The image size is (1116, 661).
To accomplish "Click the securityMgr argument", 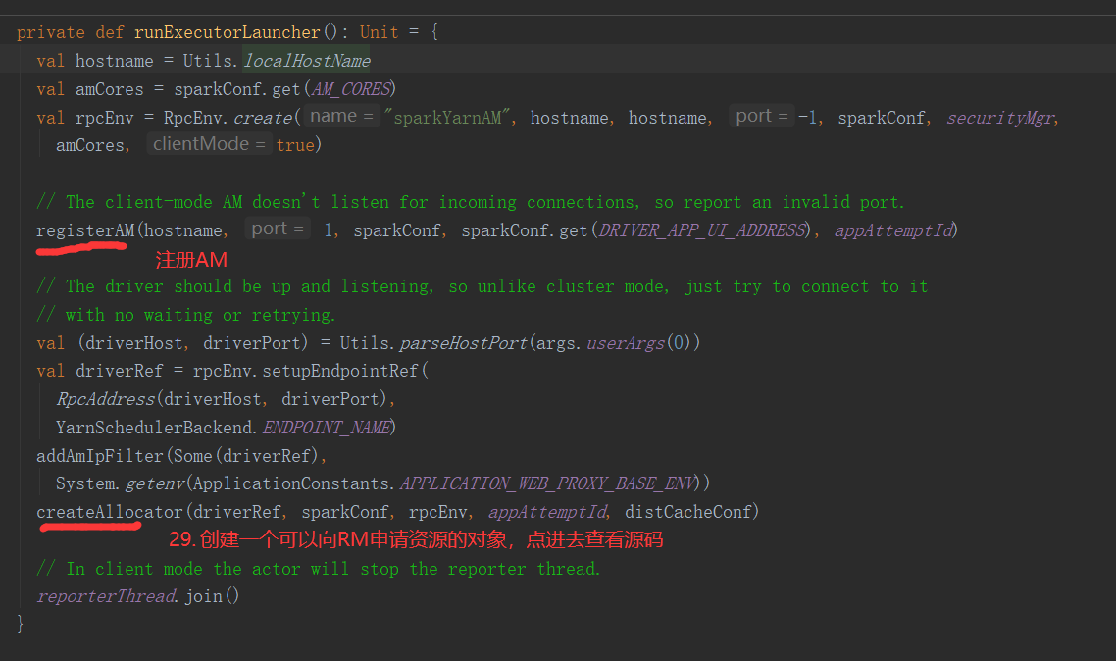I will (x=1000, y=118).
